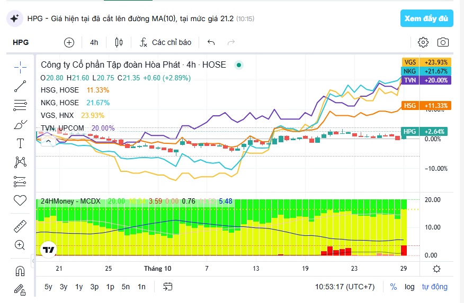Select the TVN +20.00% price label

(426, 80)
